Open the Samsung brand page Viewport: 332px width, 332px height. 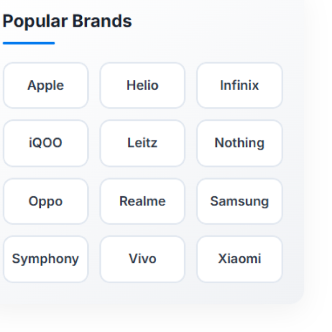[x=239, y=201]
